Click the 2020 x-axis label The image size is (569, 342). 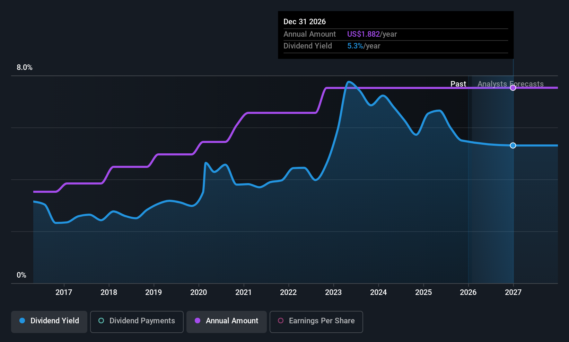(199, 292)
